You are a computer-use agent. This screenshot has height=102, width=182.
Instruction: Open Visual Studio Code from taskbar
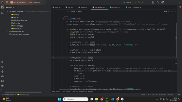coord(112,99)
